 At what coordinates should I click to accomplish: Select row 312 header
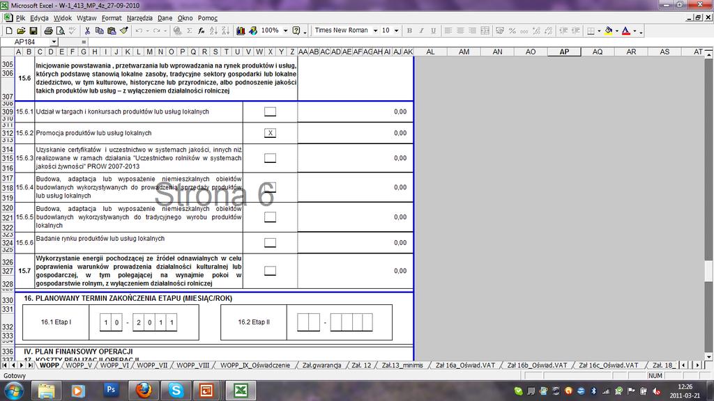coord(7,133)
